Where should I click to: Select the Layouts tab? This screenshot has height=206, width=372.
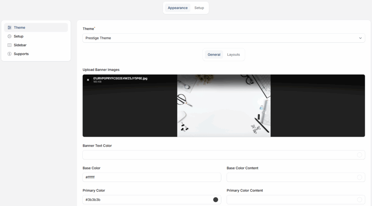234,55
